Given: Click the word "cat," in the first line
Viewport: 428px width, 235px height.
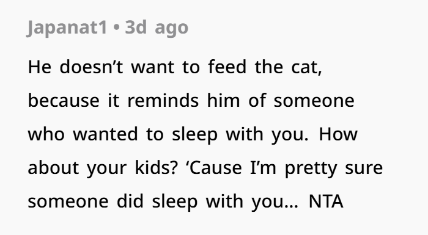Looking at the screenshot, I should (307, 68).
